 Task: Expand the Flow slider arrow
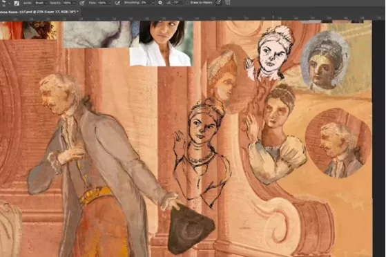[109, 3]
